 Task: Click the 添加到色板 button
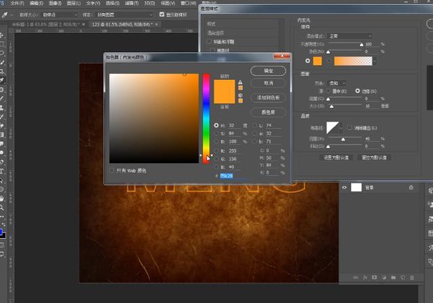click(x=268, y=97)
